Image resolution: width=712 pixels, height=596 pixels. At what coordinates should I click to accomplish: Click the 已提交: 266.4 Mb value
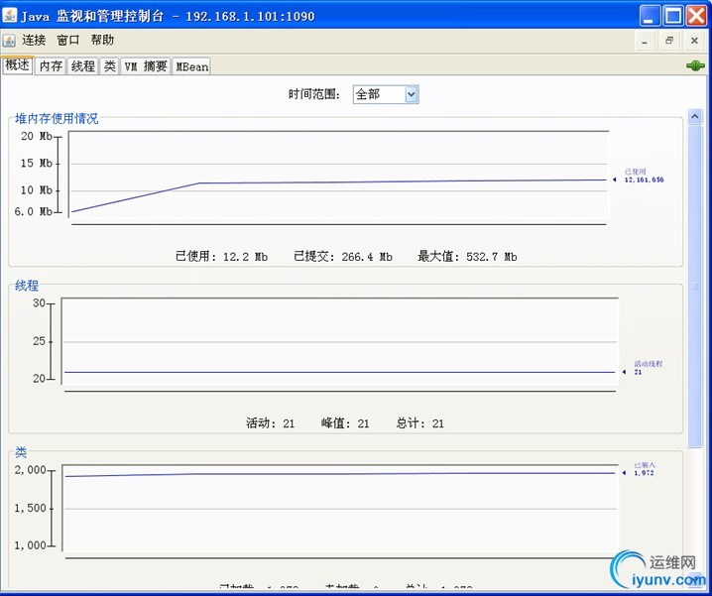coord(343,257)
